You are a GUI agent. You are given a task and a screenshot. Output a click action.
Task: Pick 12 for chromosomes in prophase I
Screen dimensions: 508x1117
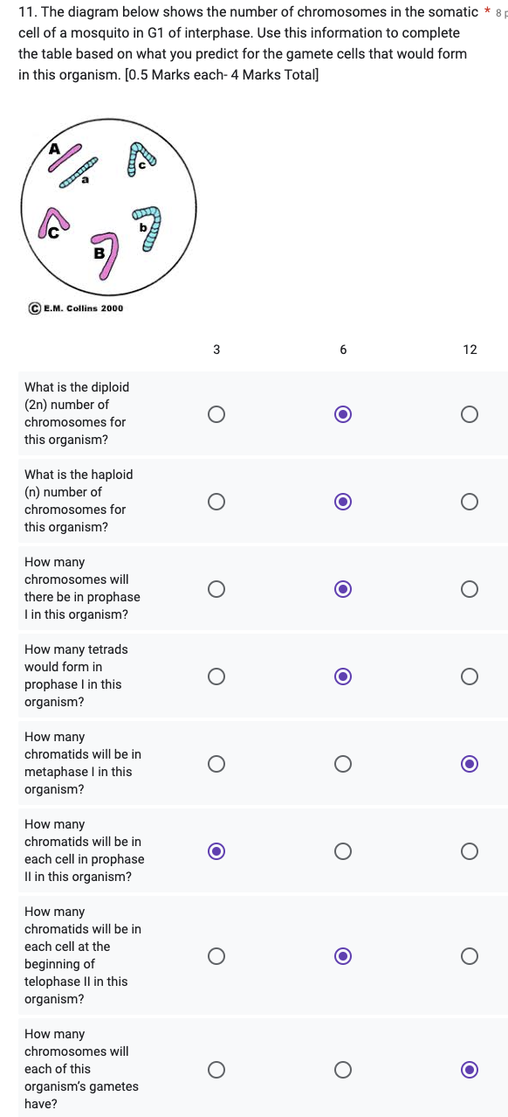click(470, 589)
